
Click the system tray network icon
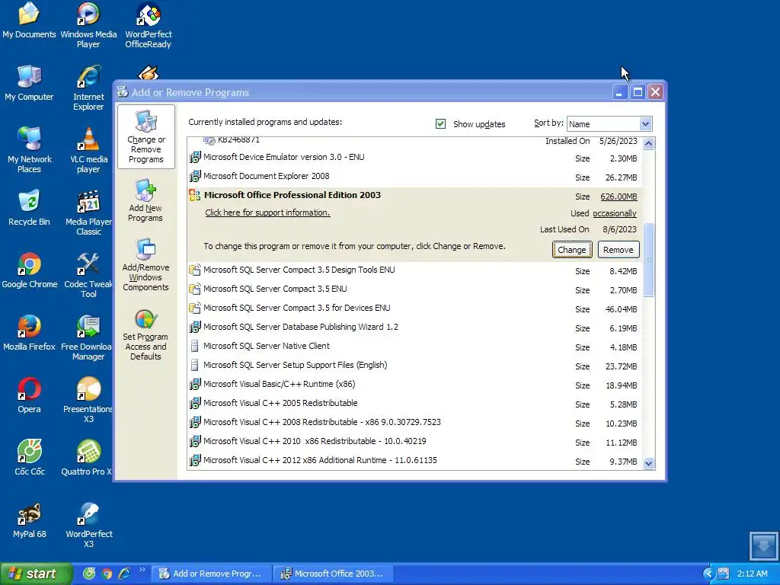pos(724,574)
